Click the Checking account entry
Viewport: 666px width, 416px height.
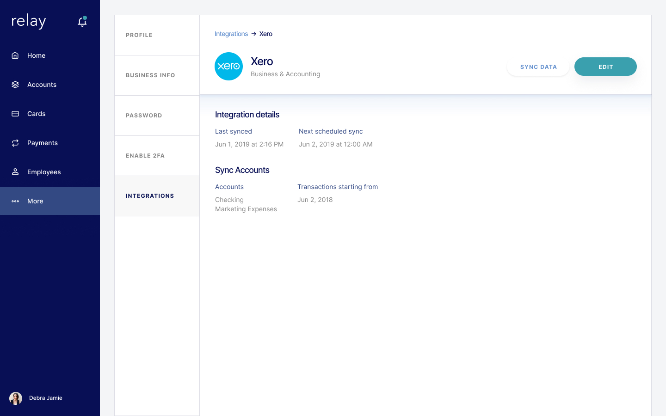click(x=229, y=200)
